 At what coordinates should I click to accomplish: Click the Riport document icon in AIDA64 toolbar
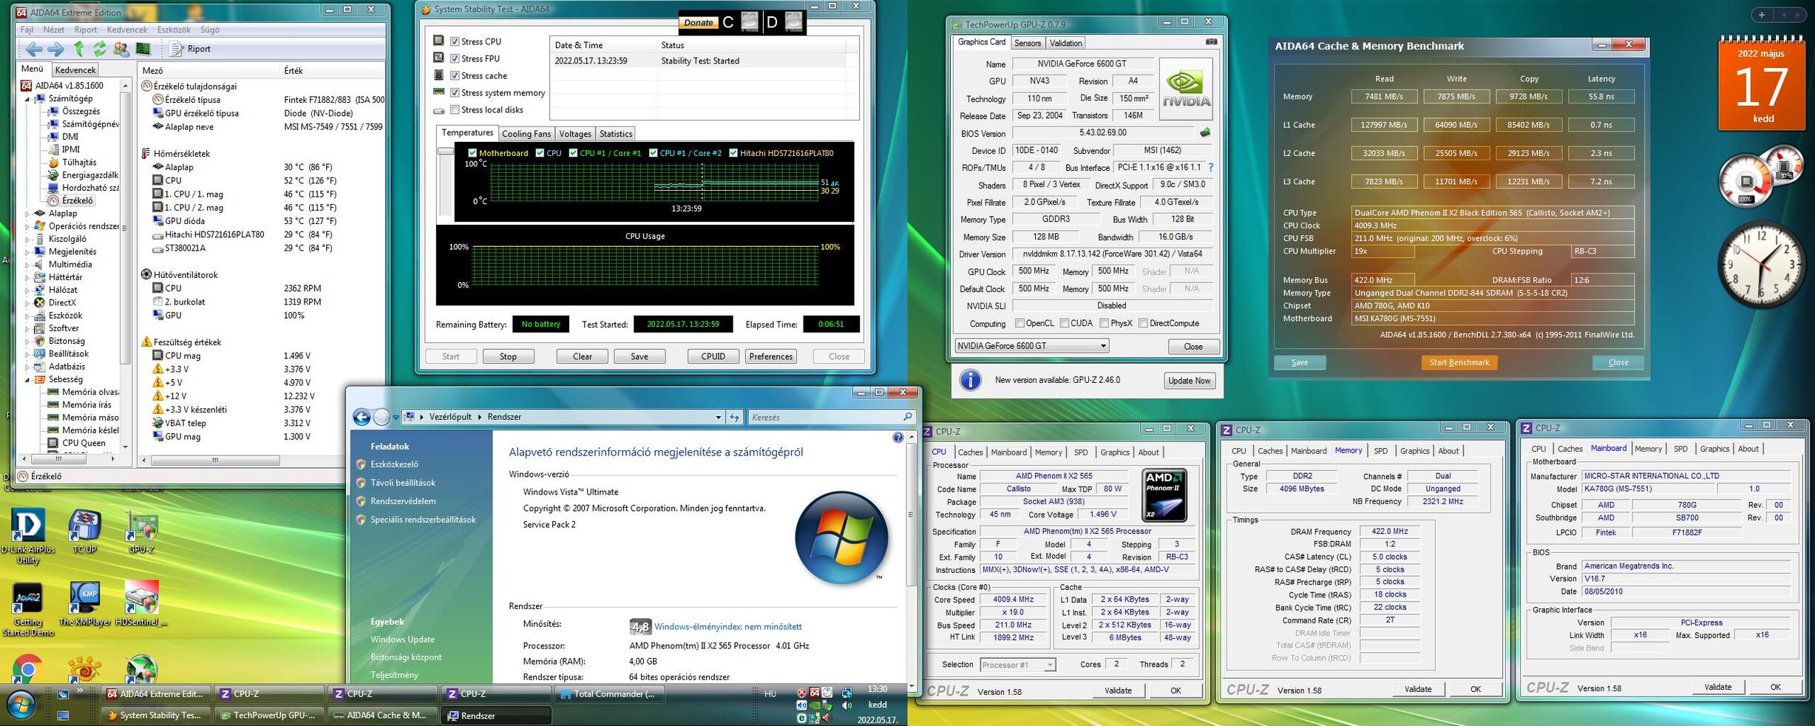point(177,49)
